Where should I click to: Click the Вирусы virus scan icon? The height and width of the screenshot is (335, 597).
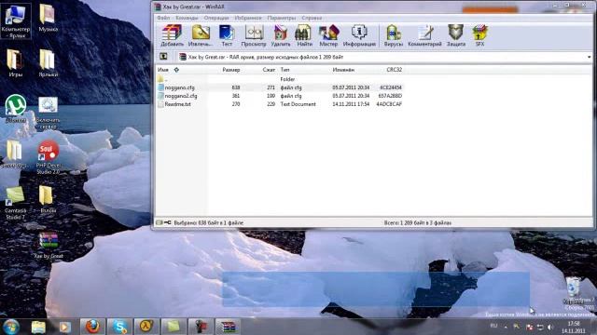(394, 35)
